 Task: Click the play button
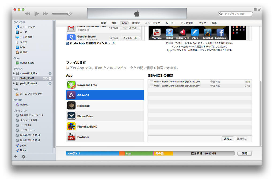pos(36,14)
